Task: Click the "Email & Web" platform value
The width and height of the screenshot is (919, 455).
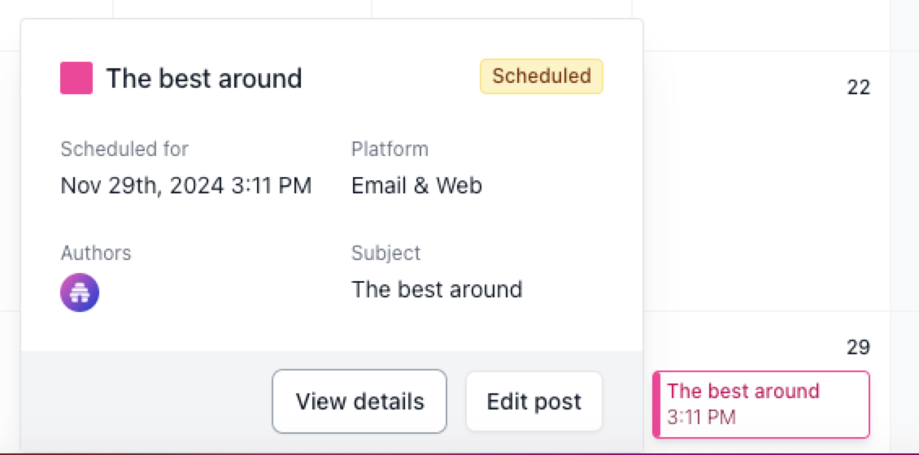Action: tap(416, 185)
